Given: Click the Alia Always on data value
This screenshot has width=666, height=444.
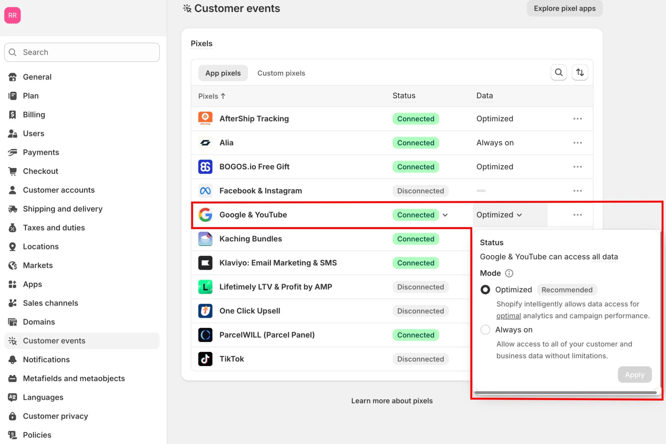Looking at the screenshot, I should 495,143.
